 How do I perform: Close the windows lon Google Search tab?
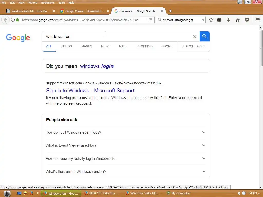point(162,11)
